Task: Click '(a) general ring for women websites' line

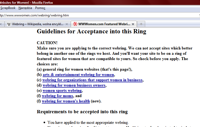Action: pyautogui.click(x=85, y=69)
